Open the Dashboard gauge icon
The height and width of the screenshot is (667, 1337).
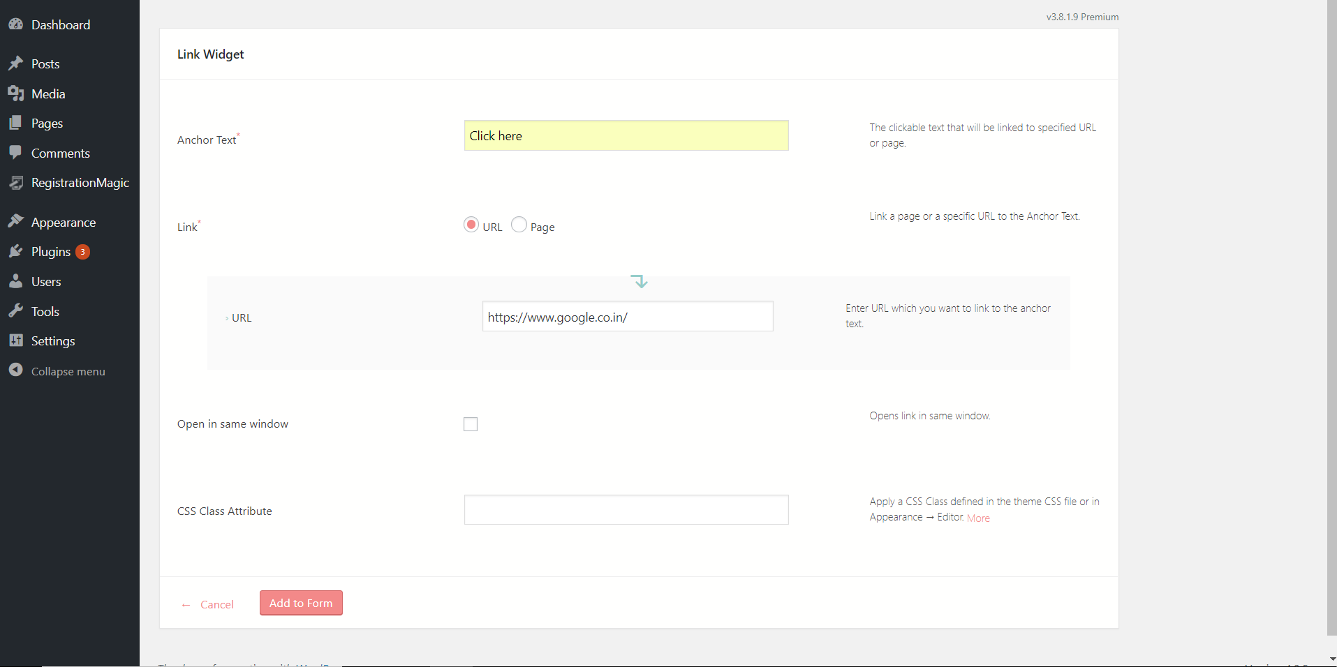(x=15, y=24)
